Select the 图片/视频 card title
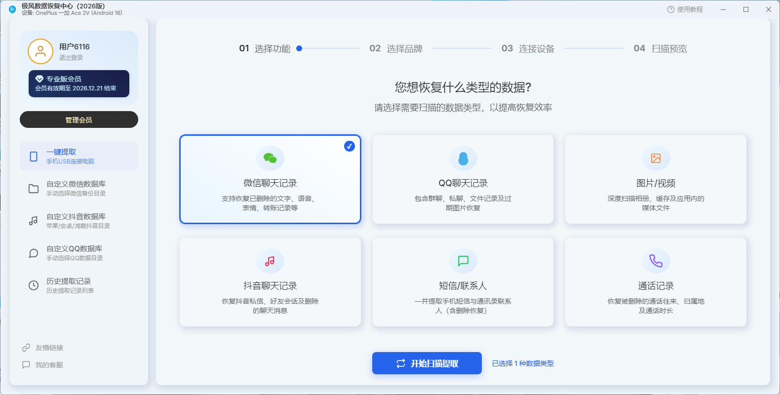 click(656, 183)
